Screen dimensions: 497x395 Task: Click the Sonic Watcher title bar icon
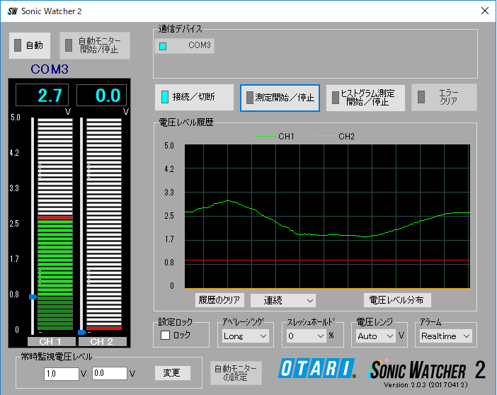click(x=12, y=11)
